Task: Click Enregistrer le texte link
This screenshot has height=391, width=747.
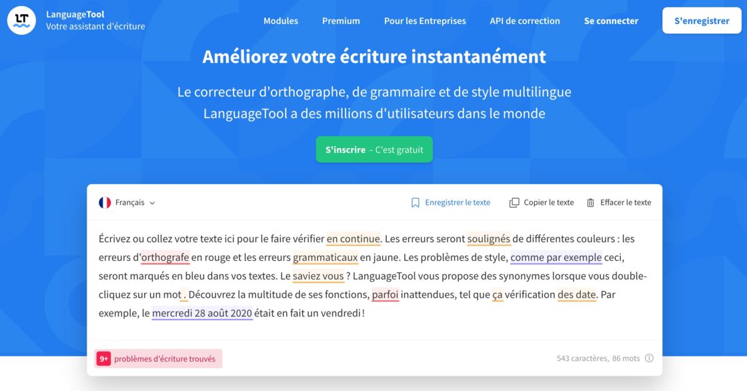Action: click(458, 203)
